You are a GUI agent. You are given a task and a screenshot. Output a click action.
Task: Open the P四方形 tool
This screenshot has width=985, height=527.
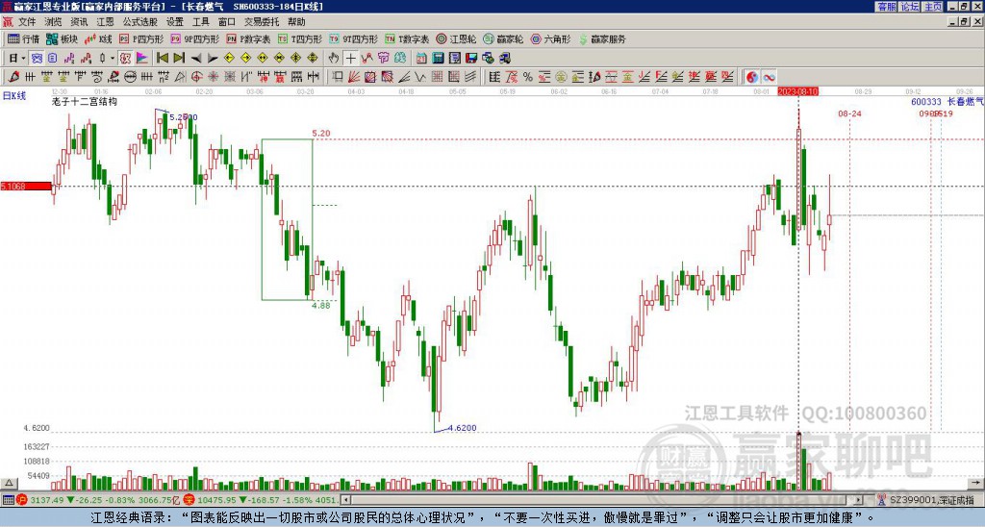(x=141, y=38)
